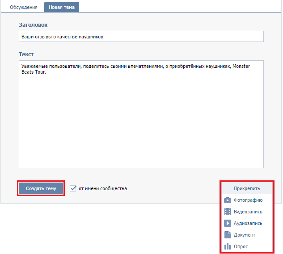Click the camera icon for Фотографию
This screenshot has width=283, height=254.
pos(228,200)
